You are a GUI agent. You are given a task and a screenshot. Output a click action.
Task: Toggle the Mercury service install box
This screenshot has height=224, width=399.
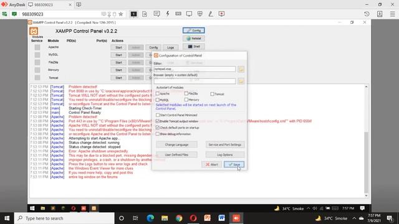tap(37, 70)
